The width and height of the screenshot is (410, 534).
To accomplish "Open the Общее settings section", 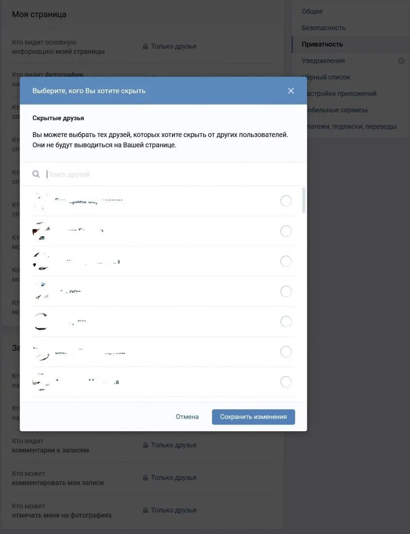I will (312, 11).
